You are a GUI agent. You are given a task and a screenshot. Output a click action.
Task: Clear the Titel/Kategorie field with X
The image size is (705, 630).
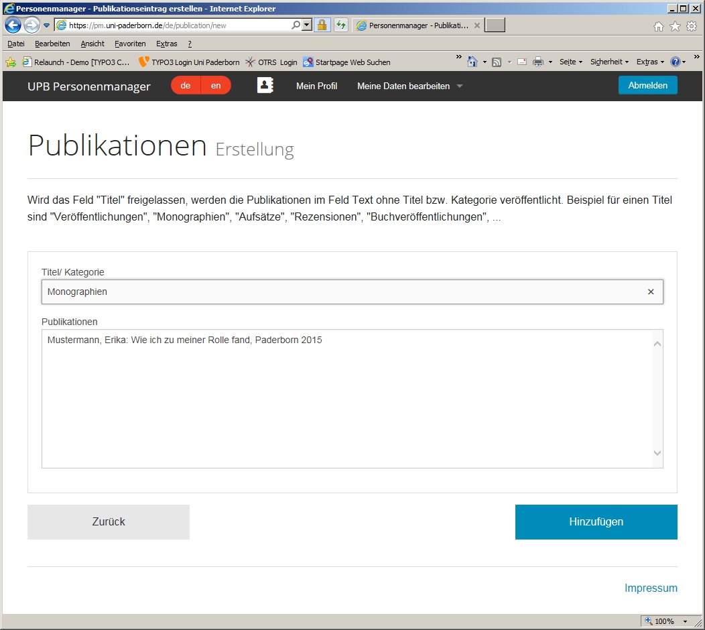651,292
